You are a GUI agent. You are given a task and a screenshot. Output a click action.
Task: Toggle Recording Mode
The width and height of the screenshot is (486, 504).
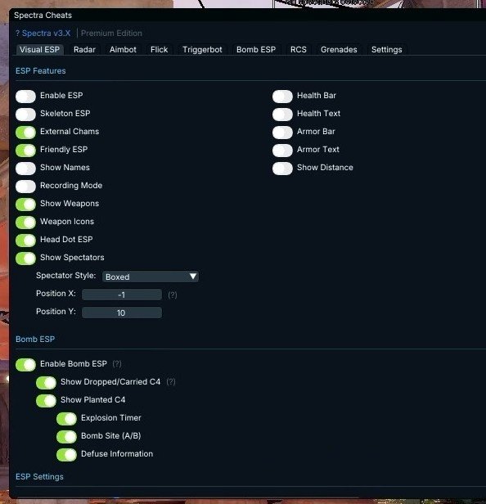[25, 186]
